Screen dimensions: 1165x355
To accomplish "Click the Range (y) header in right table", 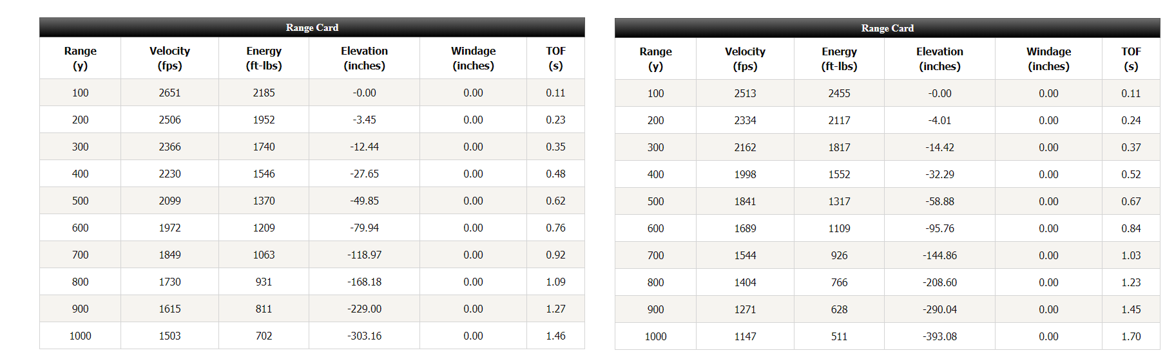I will 655,59.
